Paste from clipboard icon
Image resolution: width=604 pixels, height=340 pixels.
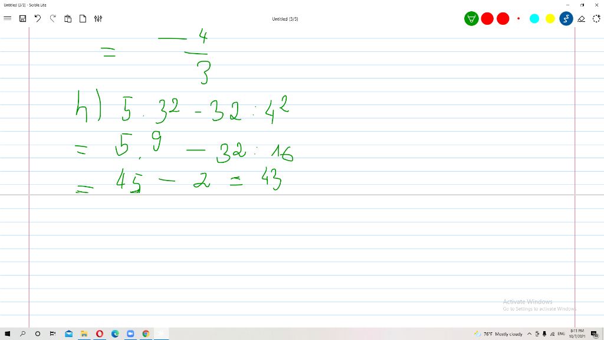68,18
